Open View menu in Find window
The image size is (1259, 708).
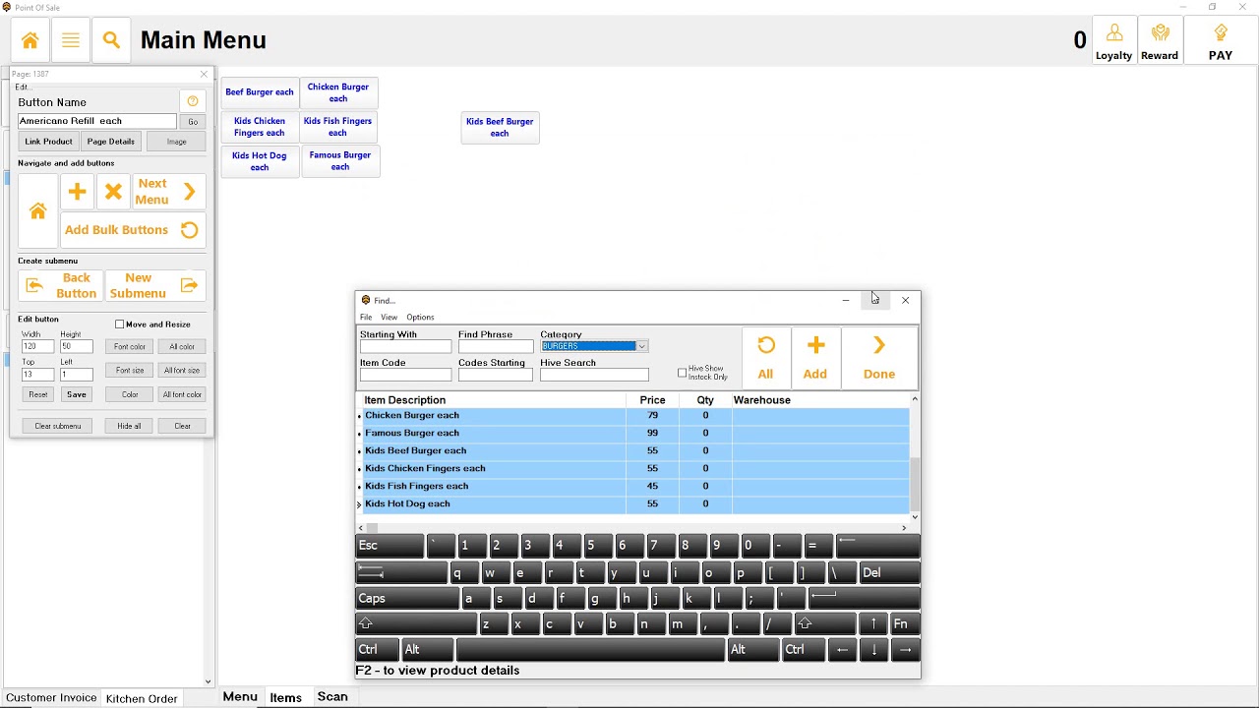(x=390, y=318)
